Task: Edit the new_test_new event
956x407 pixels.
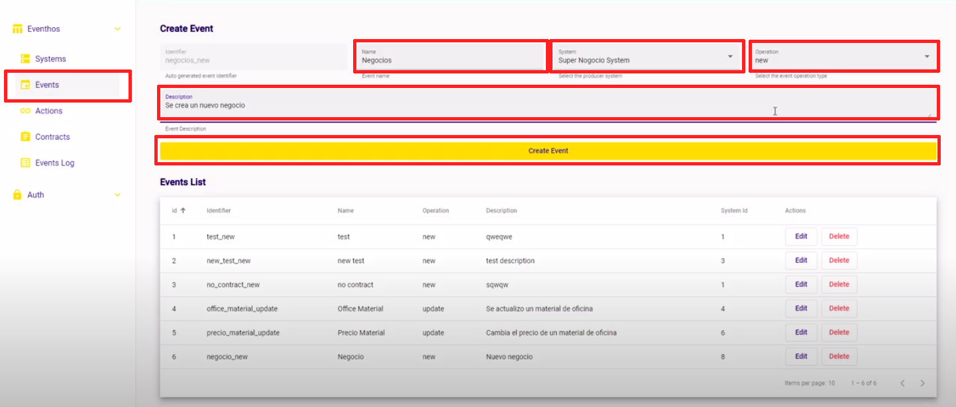Action: tap(801, 260)
